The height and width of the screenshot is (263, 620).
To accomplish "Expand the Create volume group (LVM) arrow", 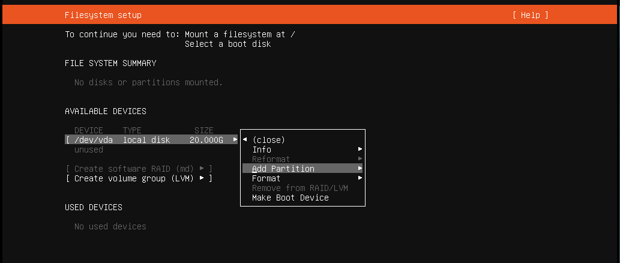I will click(x=202, y=178).
